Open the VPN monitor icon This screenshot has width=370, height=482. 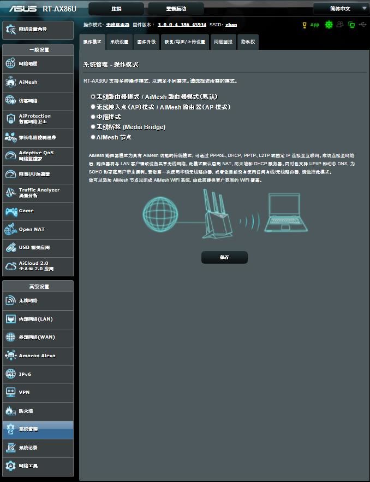11,392
